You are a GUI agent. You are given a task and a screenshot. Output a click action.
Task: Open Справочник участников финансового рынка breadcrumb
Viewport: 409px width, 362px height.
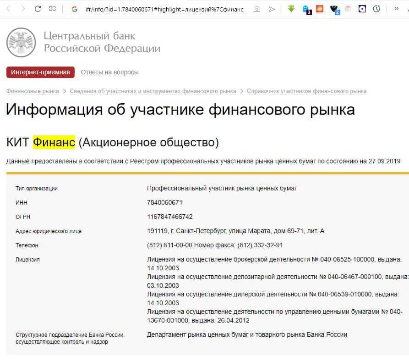(x=307, y=91)
